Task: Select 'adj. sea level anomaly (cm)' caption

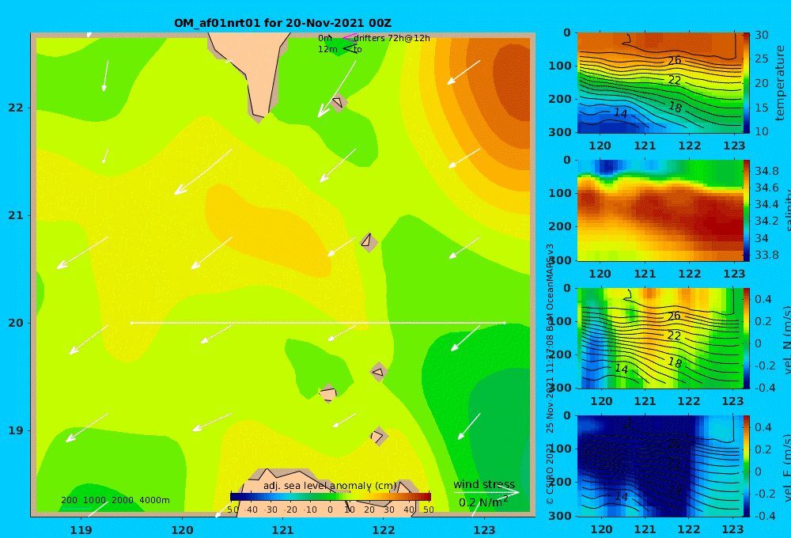Action: point(330,486)
